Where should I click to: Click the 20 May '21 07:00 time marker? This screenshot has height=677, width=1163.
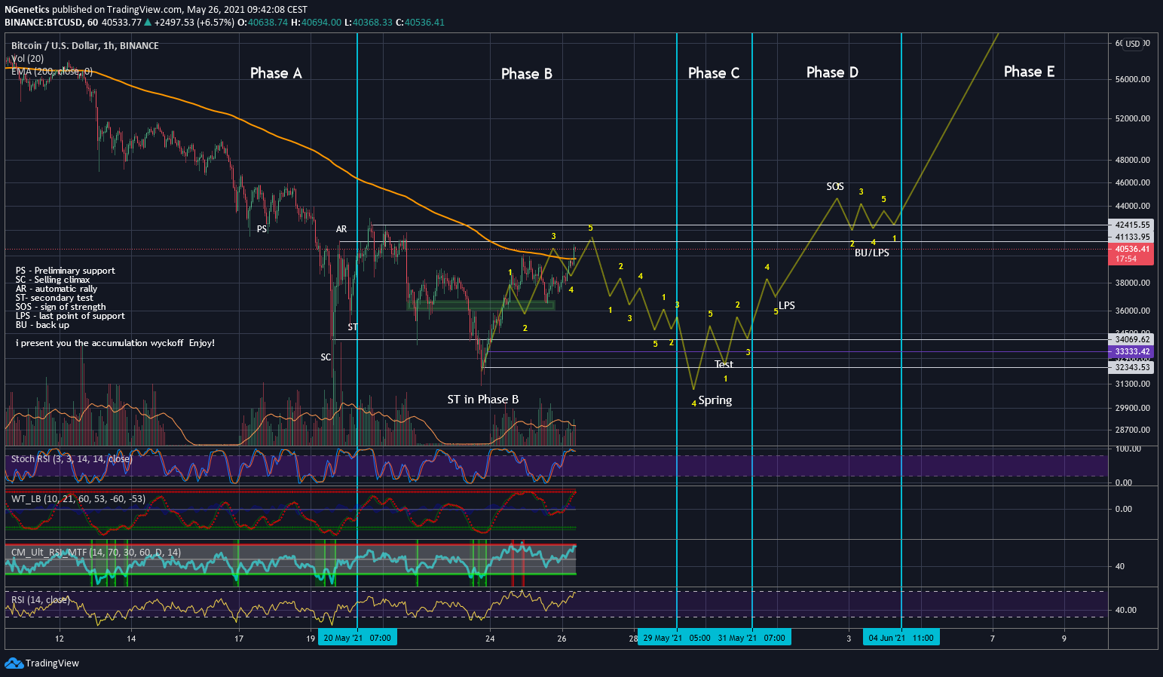pos(357,638)
